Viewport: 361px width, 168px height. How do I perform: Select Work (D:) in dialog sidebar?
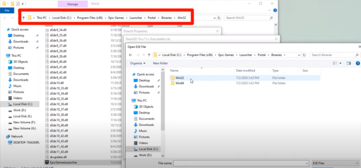(x=145, y=155)
